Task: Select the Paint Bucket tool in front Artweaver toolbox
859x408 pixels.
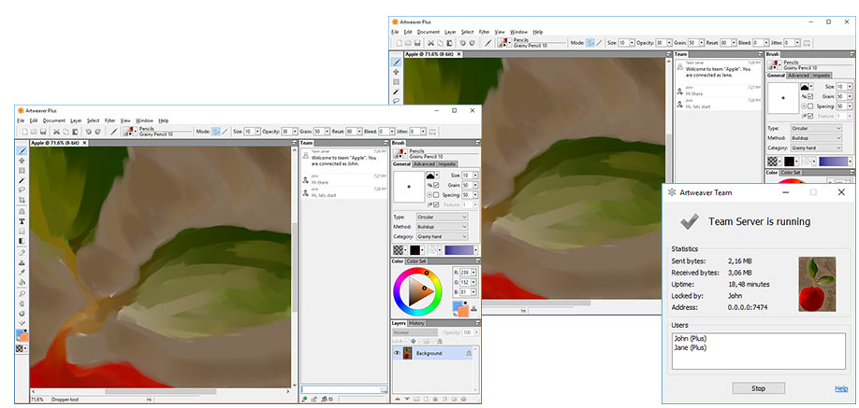Action: pos(22,282)
